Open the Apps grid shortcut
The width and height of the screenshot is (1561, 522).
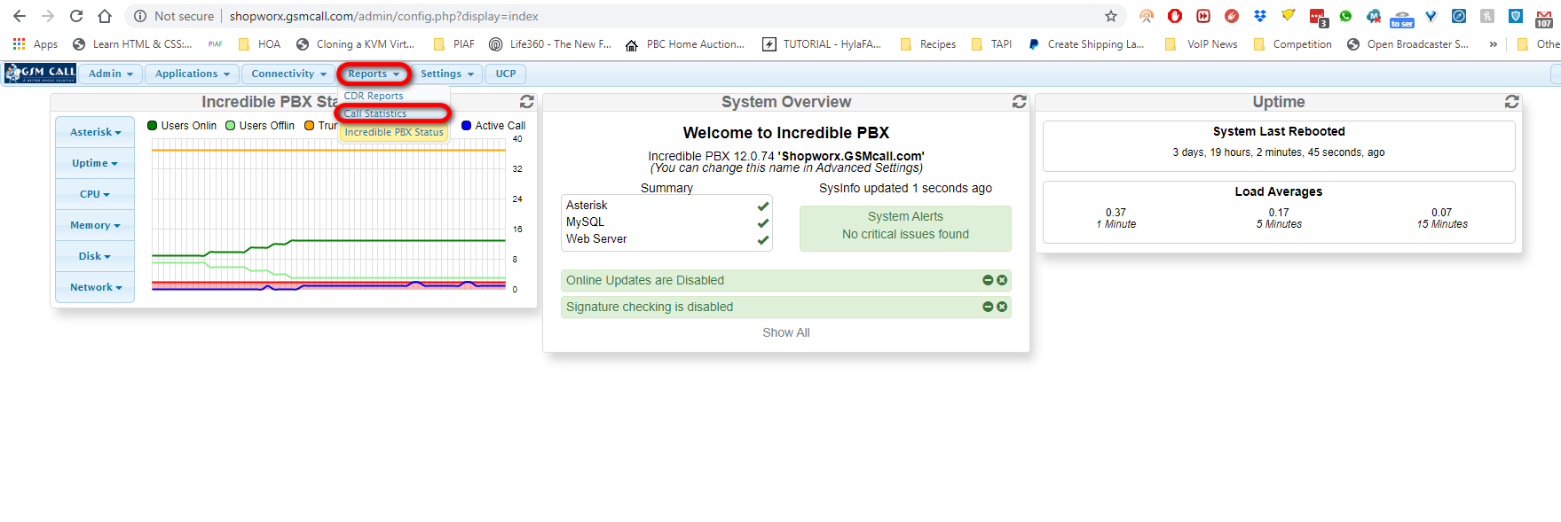pyautogui.click(x=35, y=44)
